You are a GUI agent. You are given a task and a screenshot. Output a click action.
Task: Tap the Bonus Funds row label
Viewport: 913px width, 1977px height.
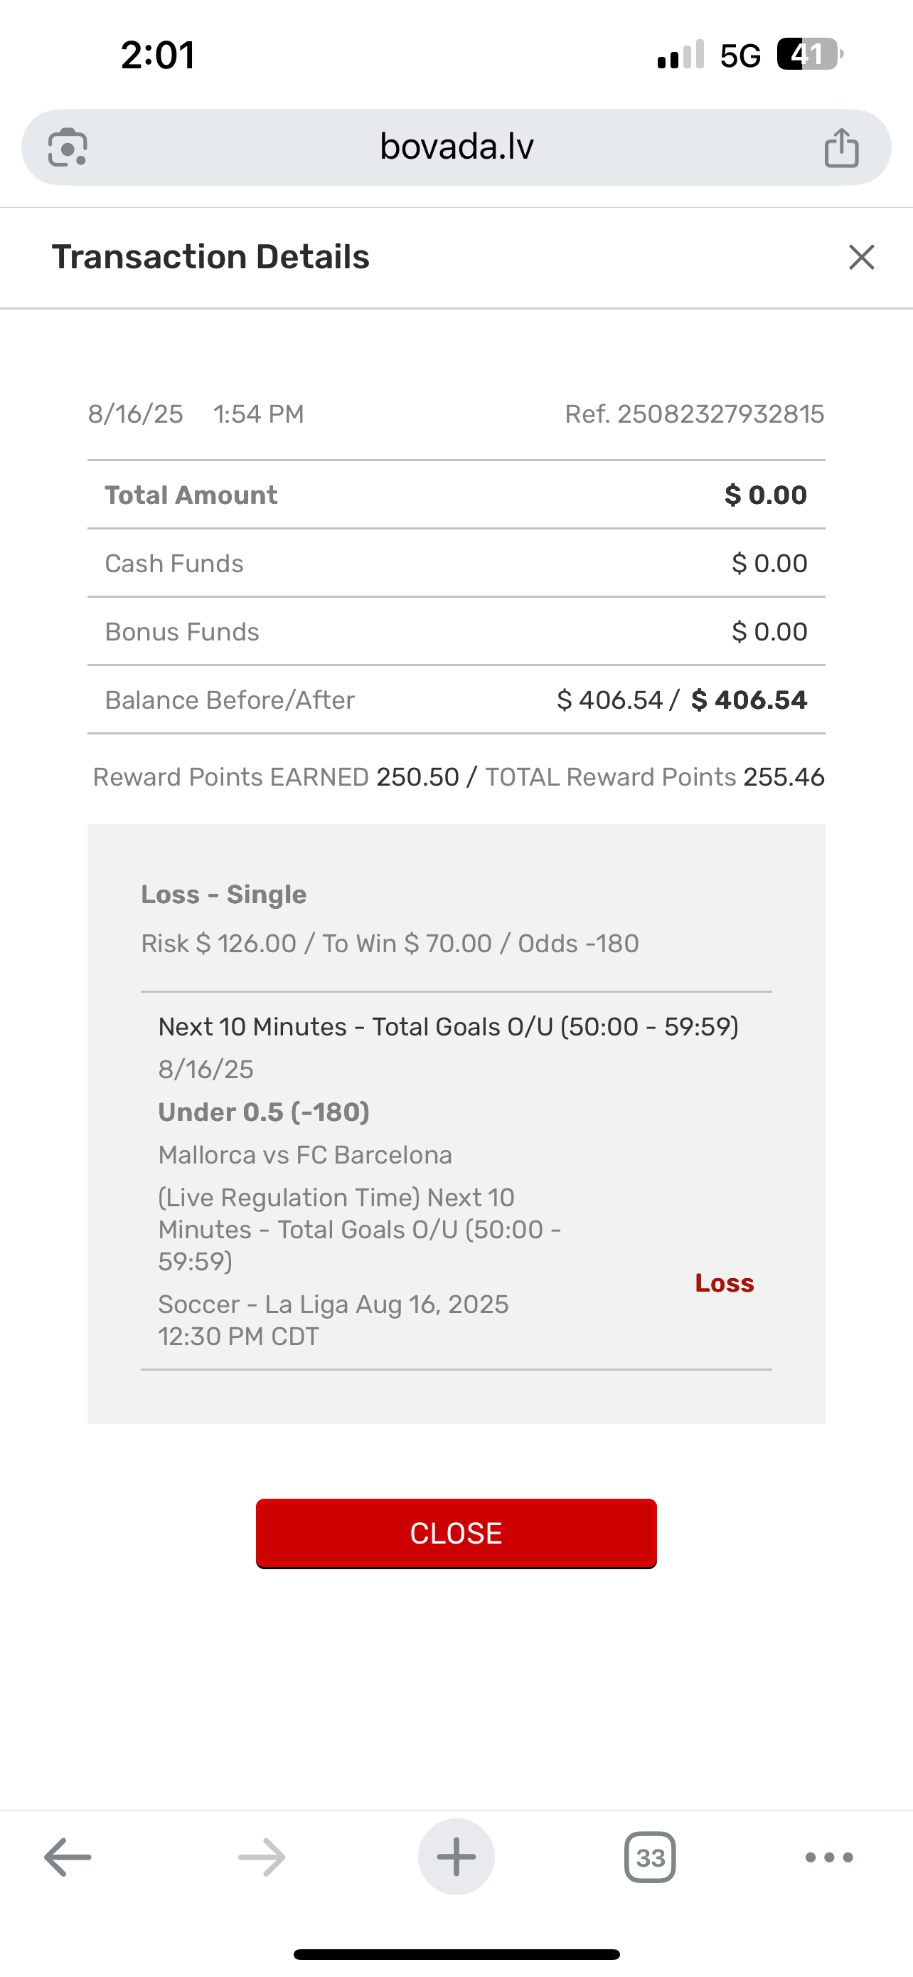(x=182, y=632)
